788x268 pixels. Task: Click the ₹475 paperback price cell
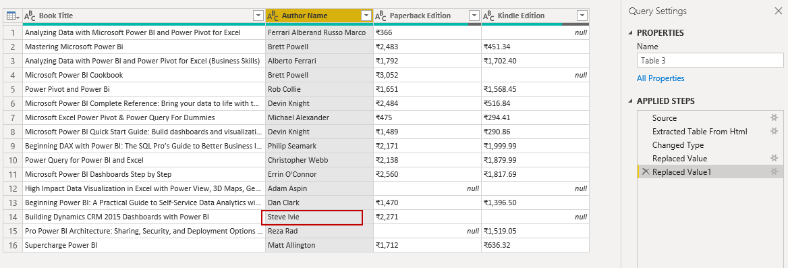point(427,117)
